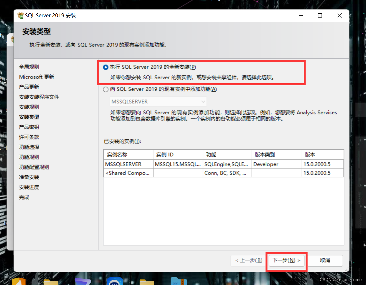The height and width of the screenshot is (285, 366).
Task: Click the 已安装的实例(I) label
Action: point(122,141)
